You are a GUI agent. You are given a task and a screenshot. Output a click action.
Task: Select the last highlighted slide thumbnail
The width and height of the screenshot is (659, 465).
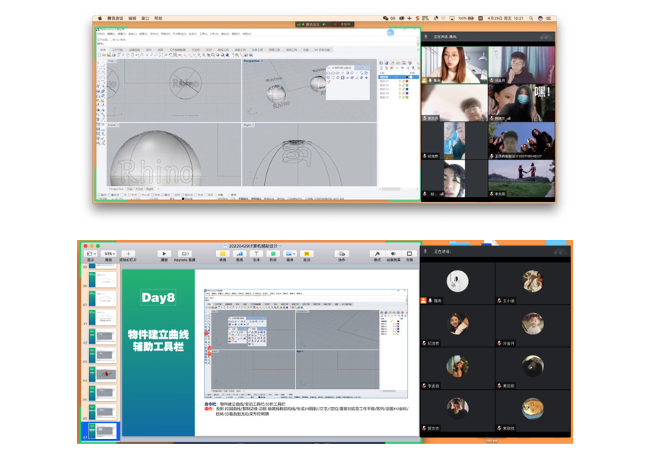click(x=102, y=431)
